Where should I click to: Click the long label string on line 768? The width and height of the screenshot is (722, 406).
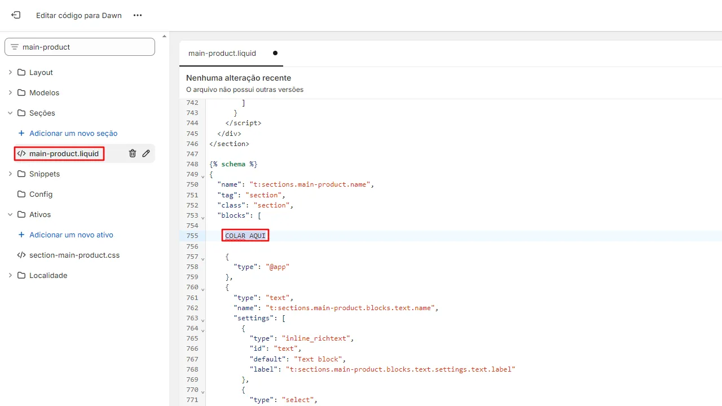[x=400, y=369]
